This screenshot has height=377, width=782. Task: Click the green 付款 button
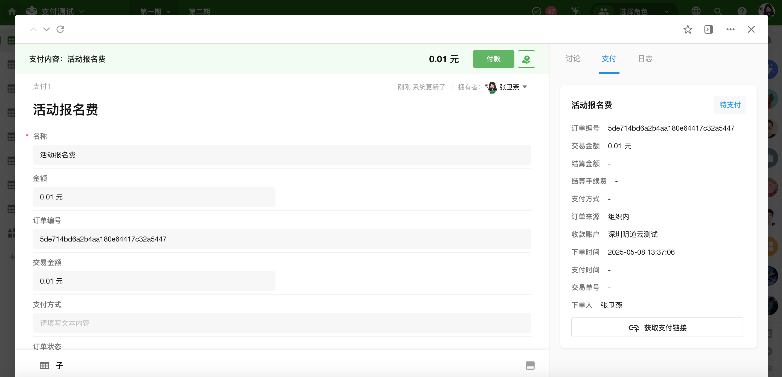pos(493,59)
